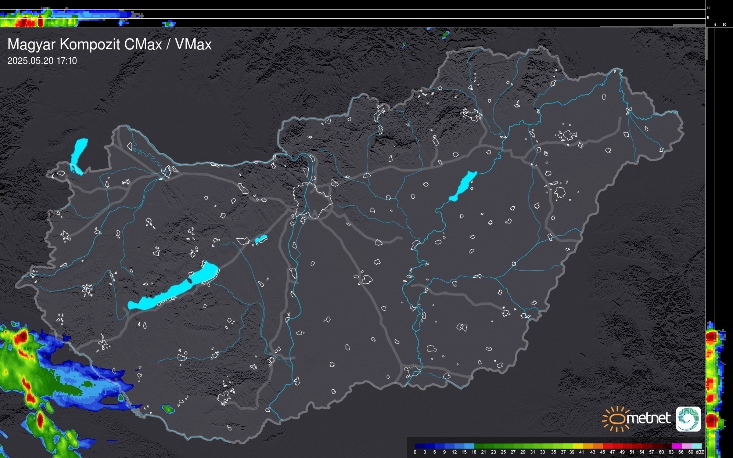Click the top VMax cross-section red echo

[x=25, y=22]
